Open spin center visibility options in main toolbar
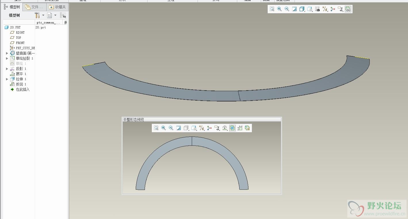 pyautogui.click(x=340, y=9)
